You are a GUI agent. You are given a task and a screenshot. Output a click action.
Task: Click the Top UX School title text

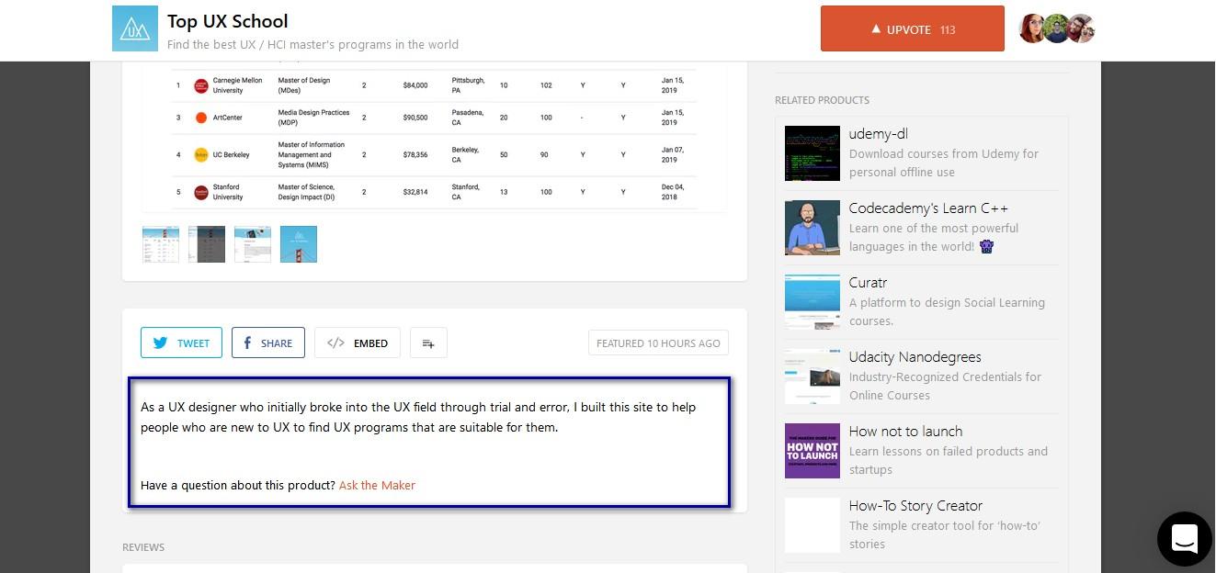(227, 21)
